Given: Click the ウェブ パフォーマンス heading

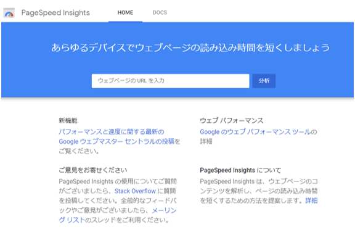Looking at the screenshot, I should [232, 120].
